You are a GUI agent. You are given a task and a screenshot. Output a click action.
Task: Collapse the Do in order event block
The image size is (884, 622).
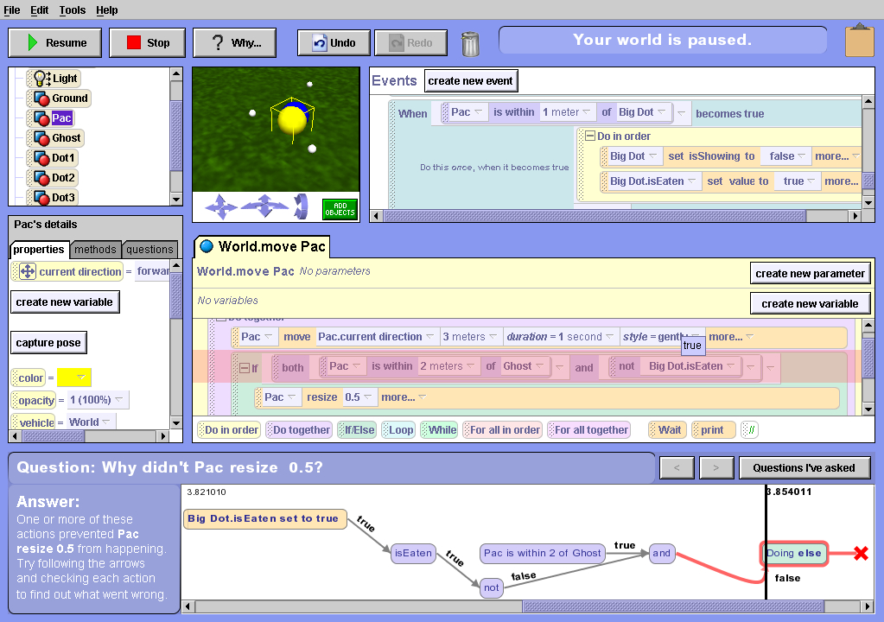coord(590,136)
